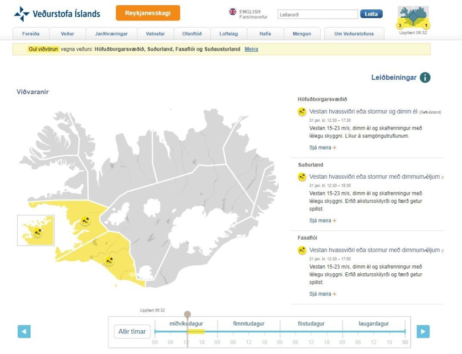Select the 'Allir tímar' button
The image size is (462, 354).
(132, 332)
